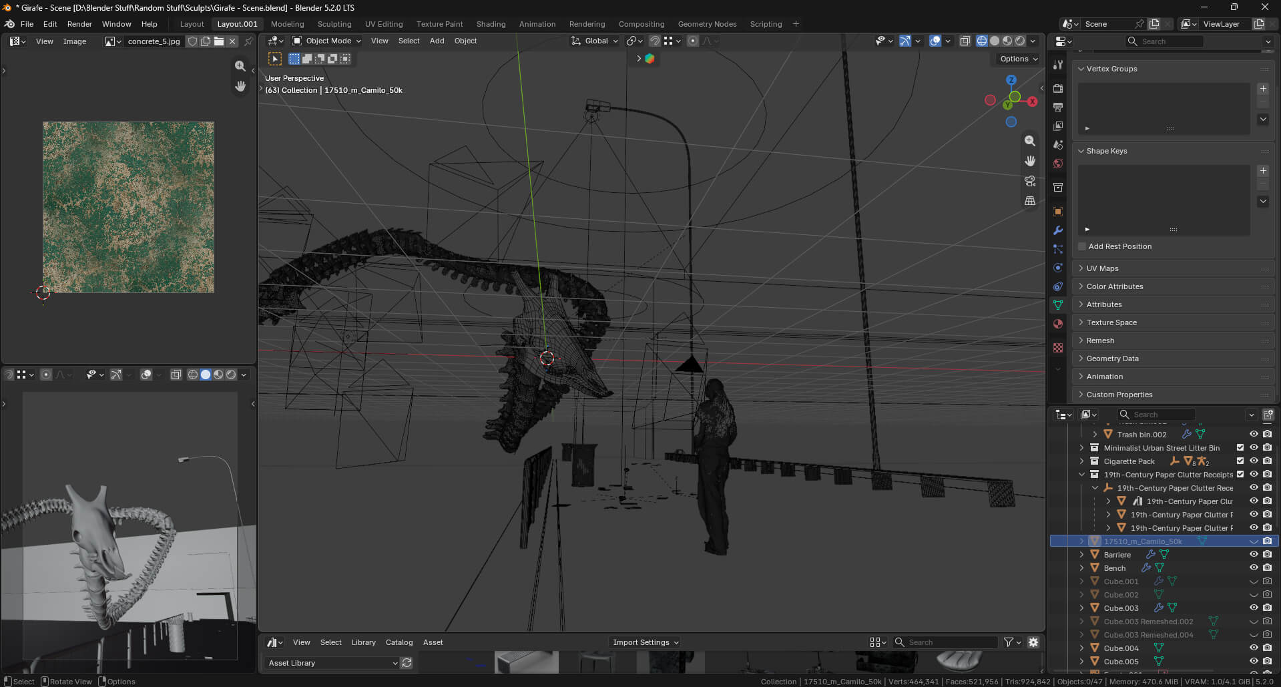This screenshot has height=687, width=1281.
Task: Click the image editor zoom icon
Action: point(240,66)
